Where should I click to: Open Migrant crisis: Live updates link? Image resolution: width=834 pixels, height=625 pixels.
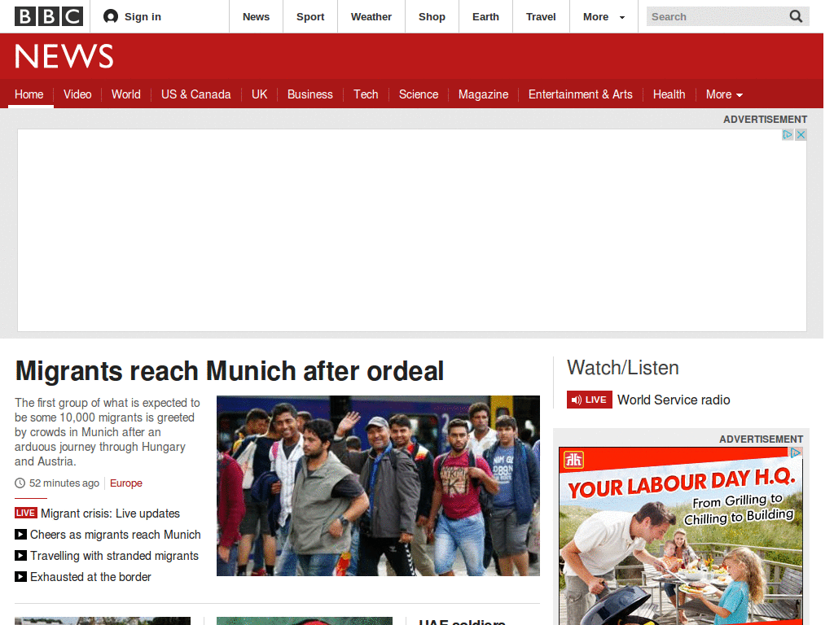pos(110,514)
